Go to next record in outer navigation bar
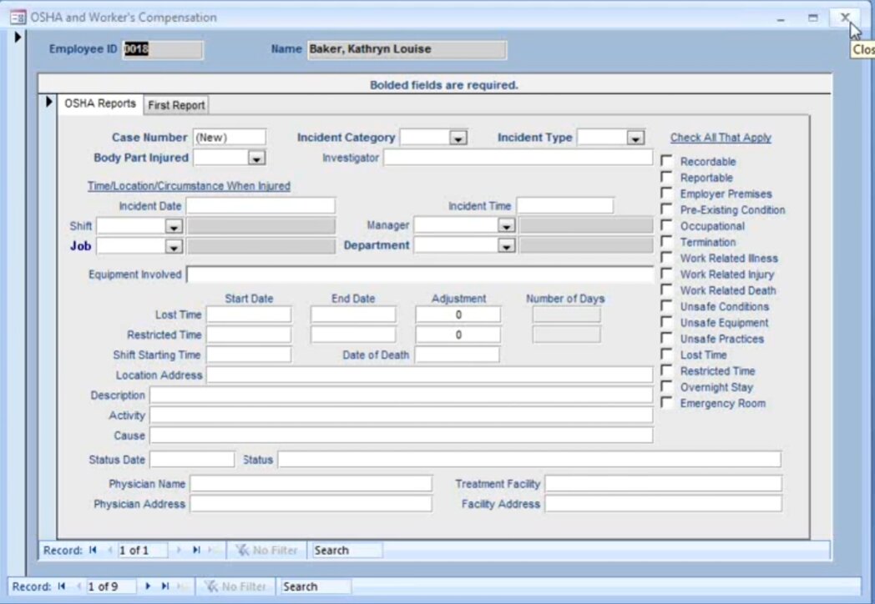This screenshot has width=875, height=604. tap(149, 586)
